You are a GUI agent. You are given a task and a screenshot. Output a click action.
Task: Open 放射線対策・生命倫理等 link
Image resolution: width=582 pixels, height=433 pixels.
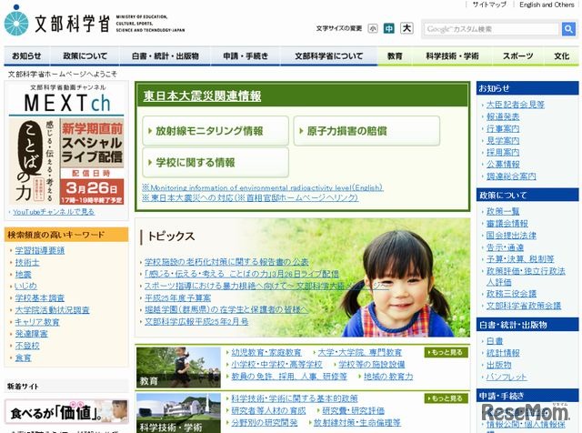point(357,423)
